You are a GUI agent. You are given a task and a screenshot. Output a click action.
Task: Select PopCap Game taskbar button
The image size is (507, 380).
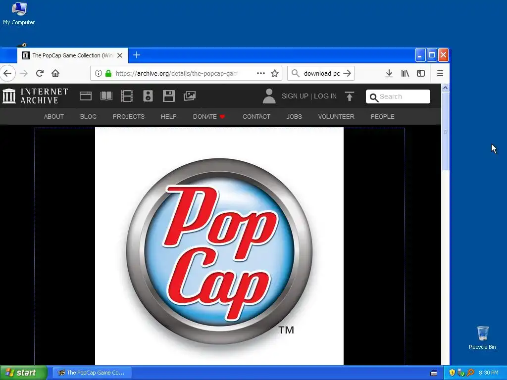(92, 373)
